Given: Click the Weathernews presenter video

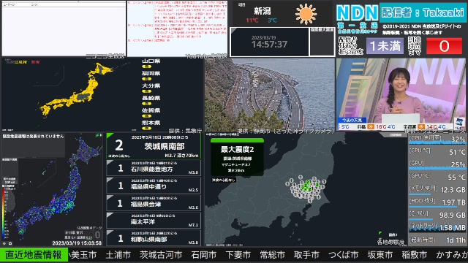Looking at the screenshot, I should pyautogui.click(x=401, y=94).
